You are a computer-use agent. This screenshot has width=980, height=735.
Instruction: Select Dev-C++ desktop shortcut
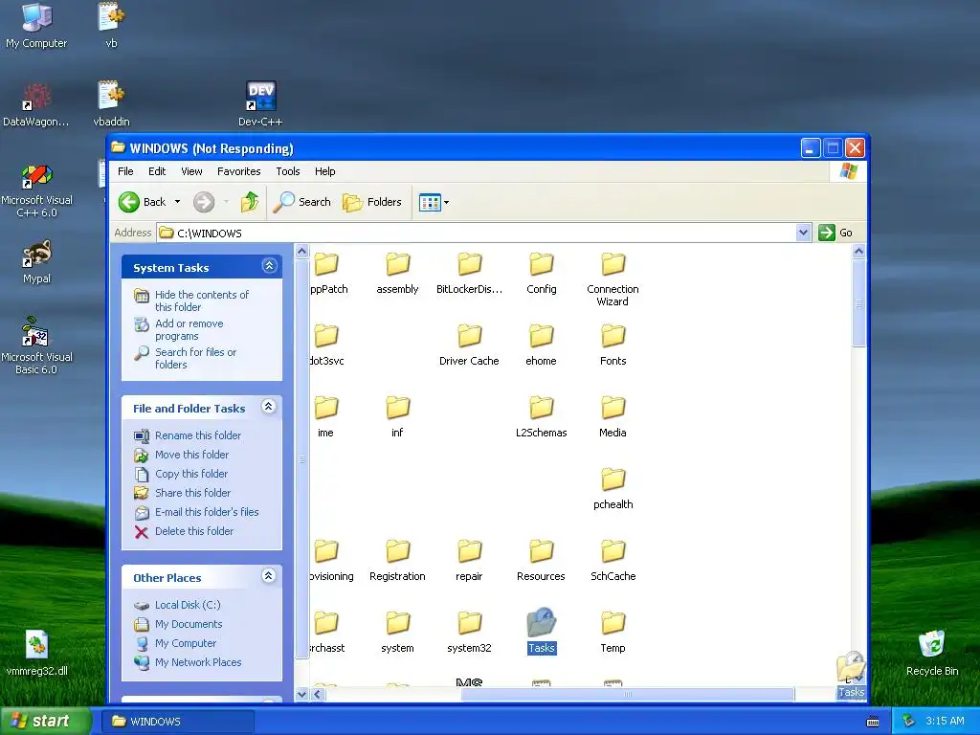[260, 104]
